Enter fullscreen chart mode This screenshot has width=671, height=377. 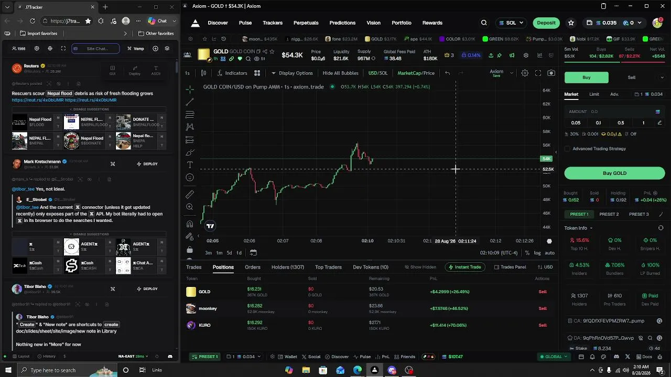(x=538, y=73)
